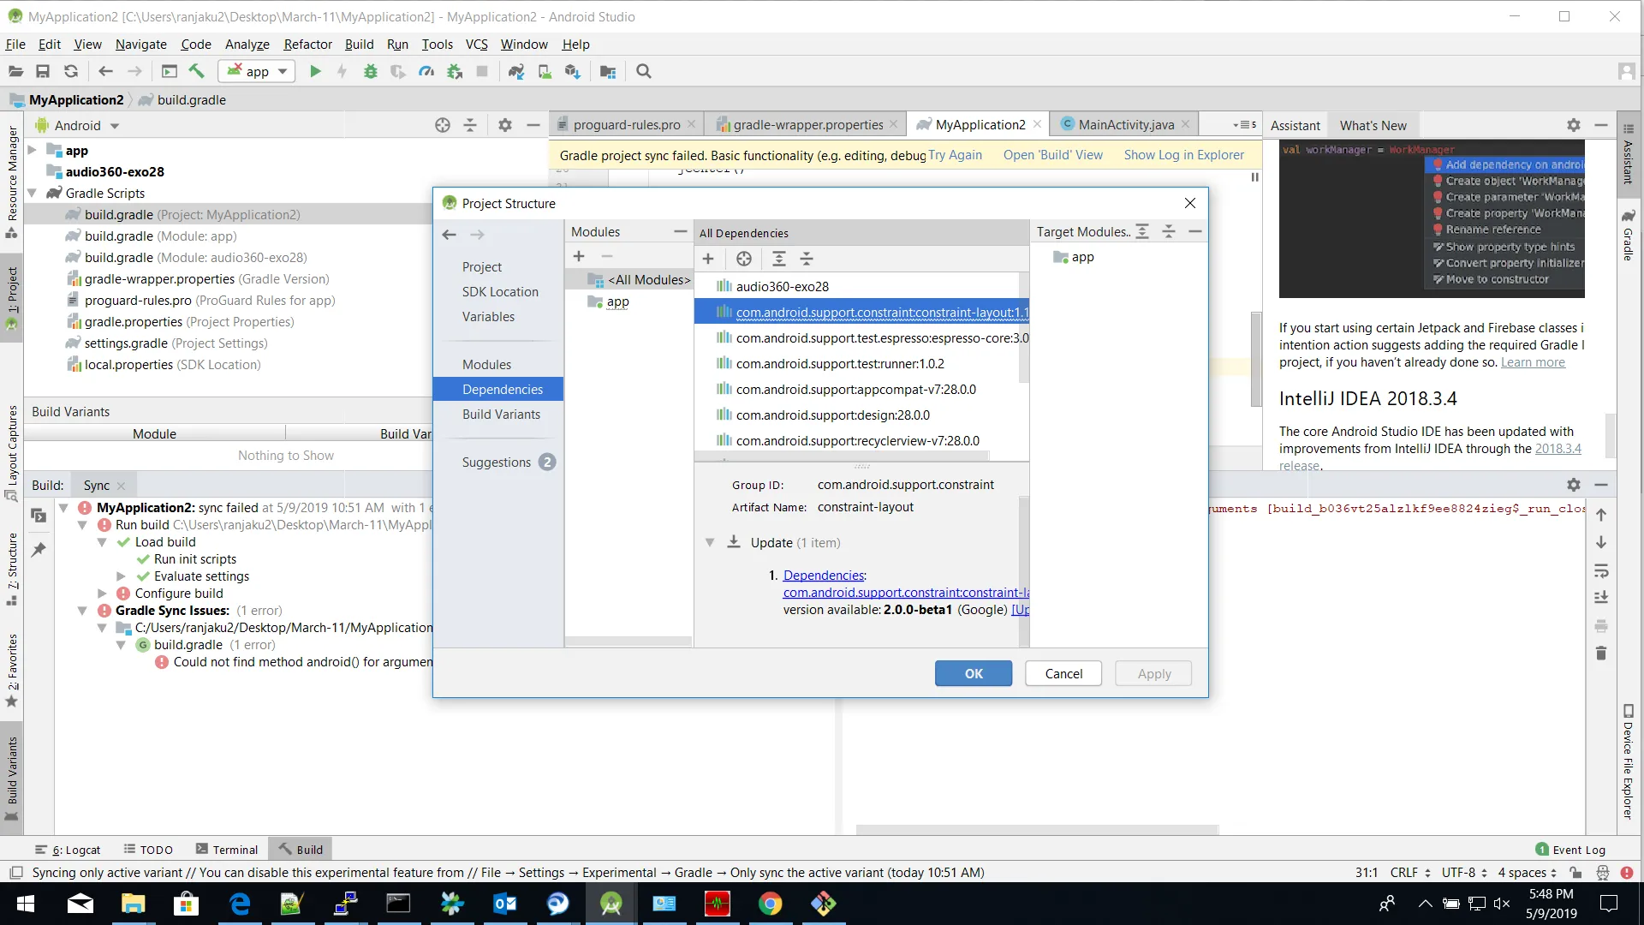
Task: Click the delete trash icon in Build output
Action: (1601, 653)
